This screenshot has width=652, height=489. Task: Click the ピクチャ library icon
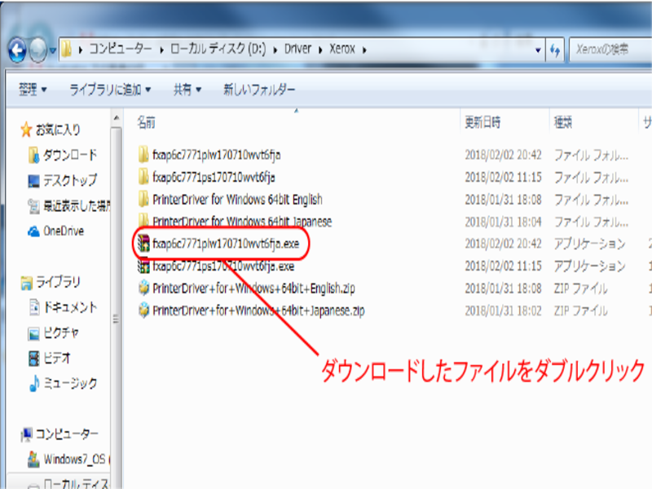point(33,333)
